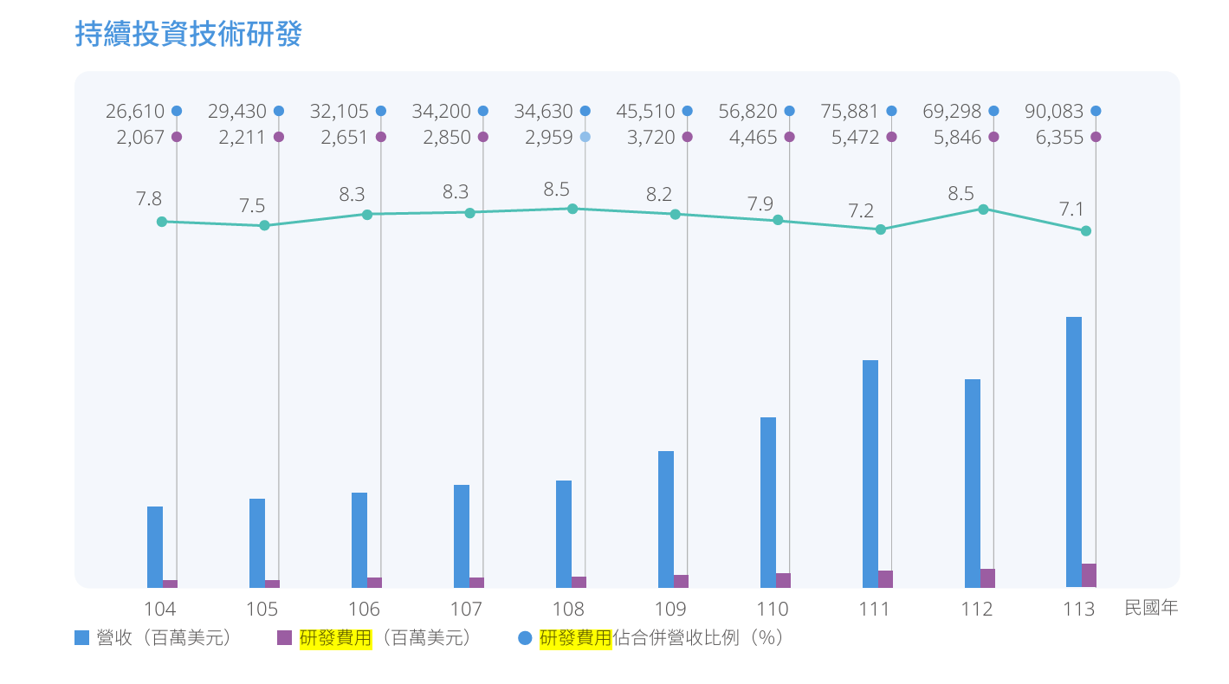Click the blue dot next to 26,610

point(177,111)
